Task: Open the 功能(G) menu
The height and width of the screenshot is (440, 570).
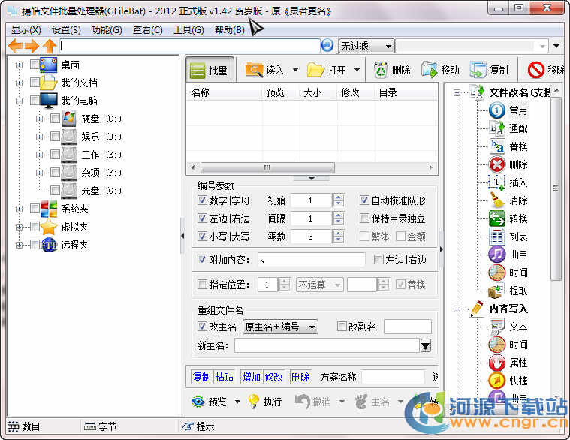Action: coord(107,29)
